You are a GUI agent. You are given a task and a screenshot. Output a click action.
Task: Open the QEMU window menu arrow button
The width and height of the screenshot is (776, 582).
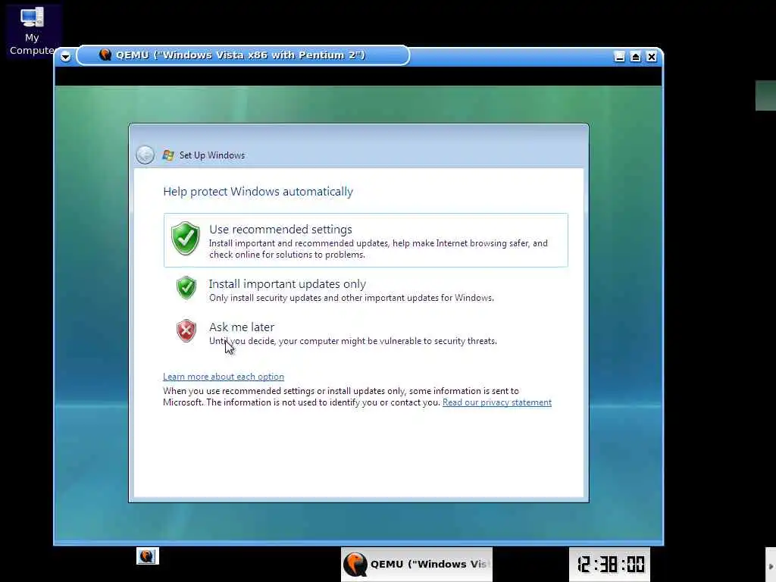point(65,56)
